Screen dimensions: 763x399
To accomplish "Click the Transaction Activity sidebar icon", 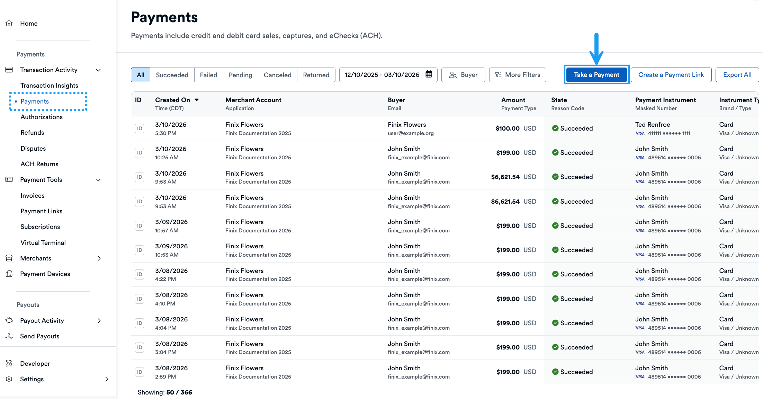I will 9,69.
